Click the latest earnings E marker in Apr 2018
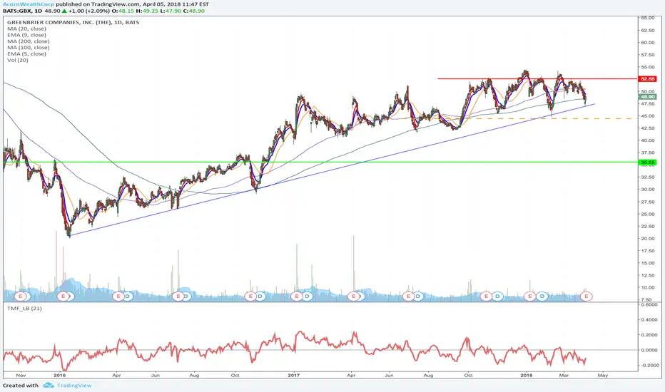The image size is (665, 392). (x=587, y=296)
